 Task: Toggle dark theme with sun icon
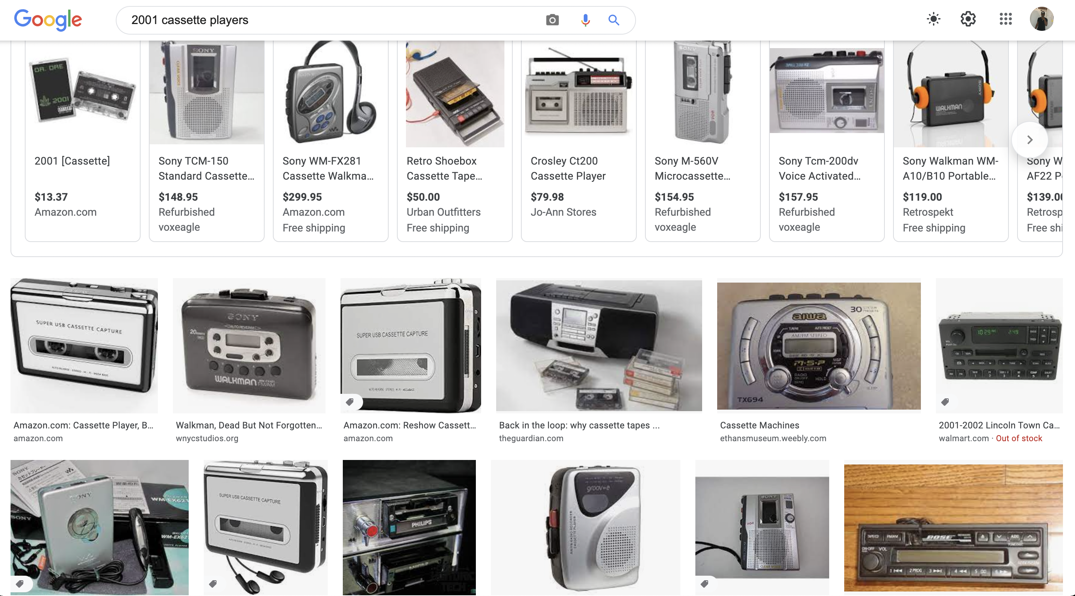tap(933, 19)
